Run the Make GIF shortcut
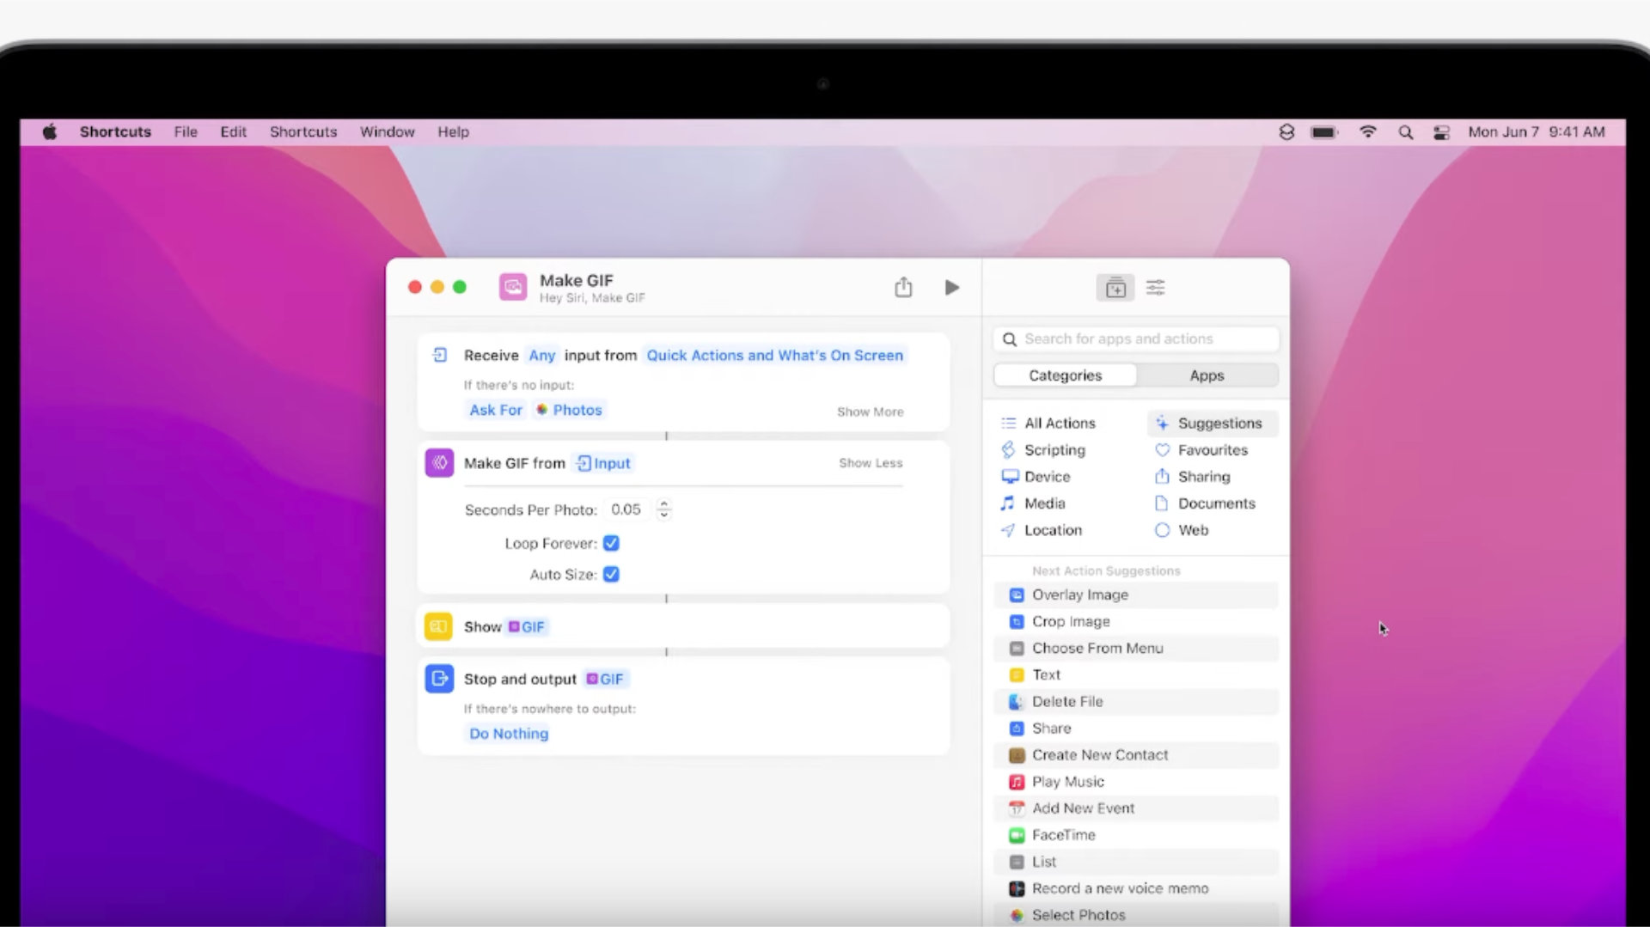1650x927 pixels. 951,288
